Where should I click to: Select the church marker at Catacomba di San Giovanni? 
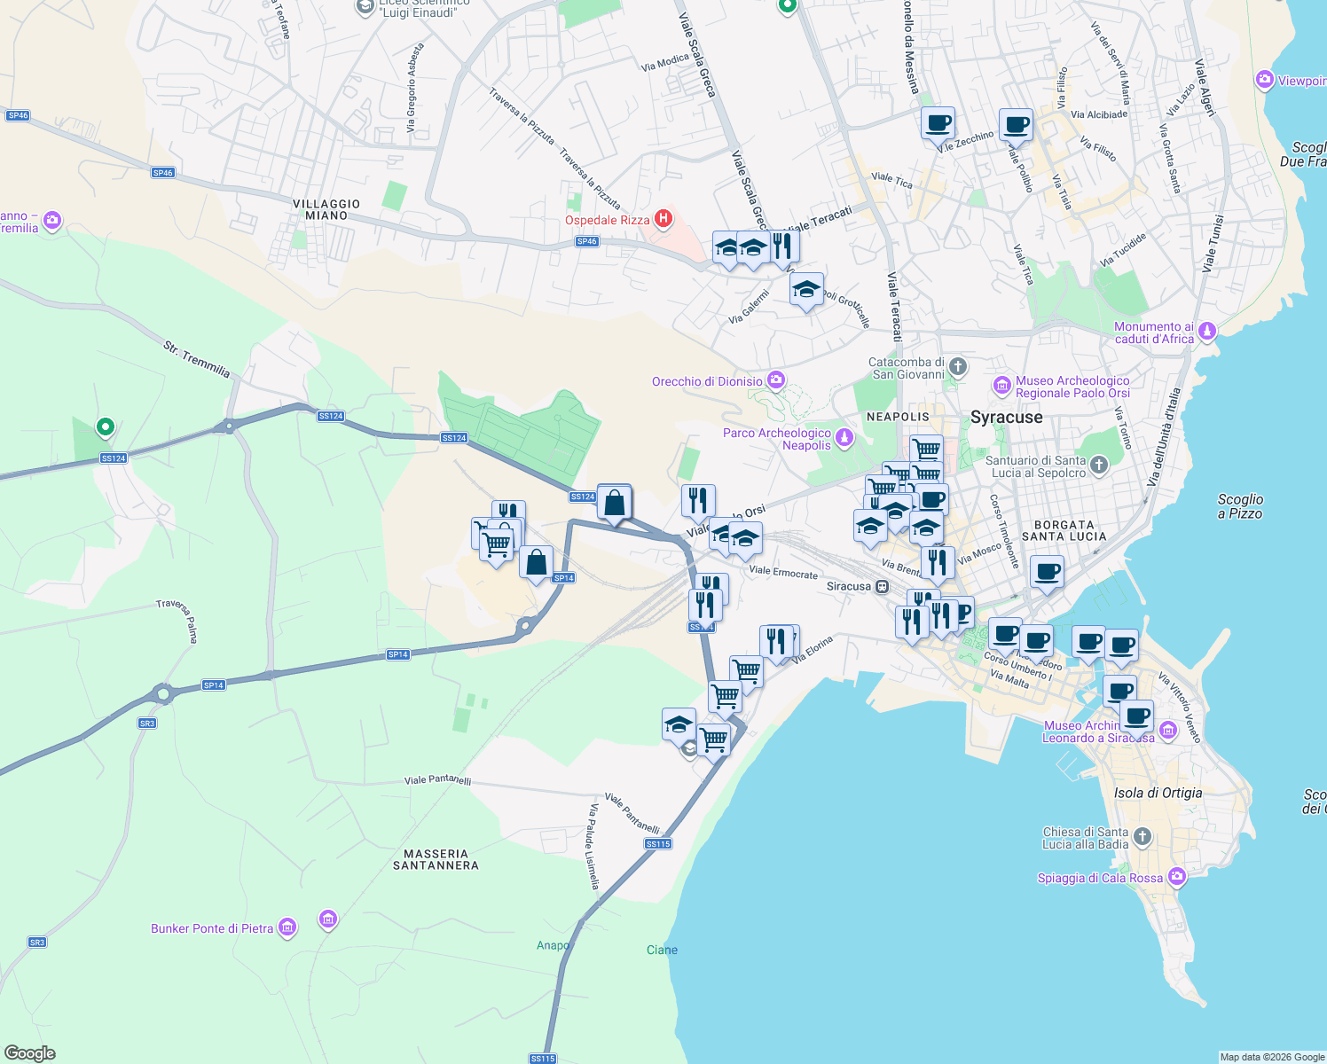click(x=956, y=366)
